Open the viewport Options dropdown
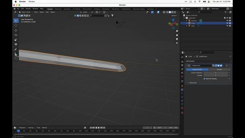 [175, 16]
